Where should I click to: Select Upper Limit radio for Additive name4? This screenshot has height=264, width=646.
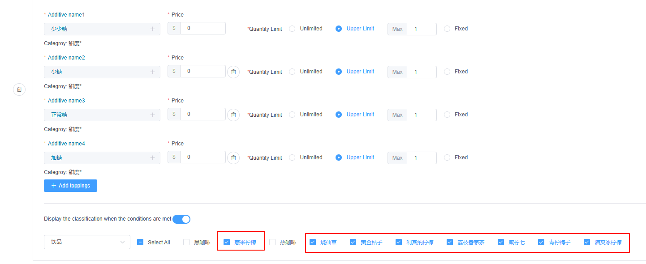point(339,158)
